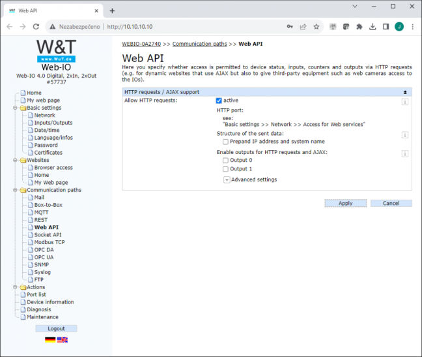Open MQTT page

[x=41, y=213]
